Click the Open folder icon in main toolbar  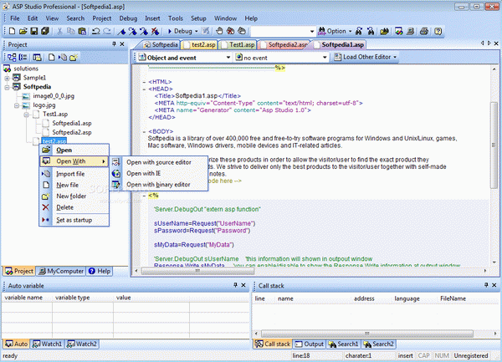click(23, 31)
